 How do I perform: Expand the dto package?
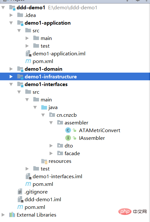[51, 146]
